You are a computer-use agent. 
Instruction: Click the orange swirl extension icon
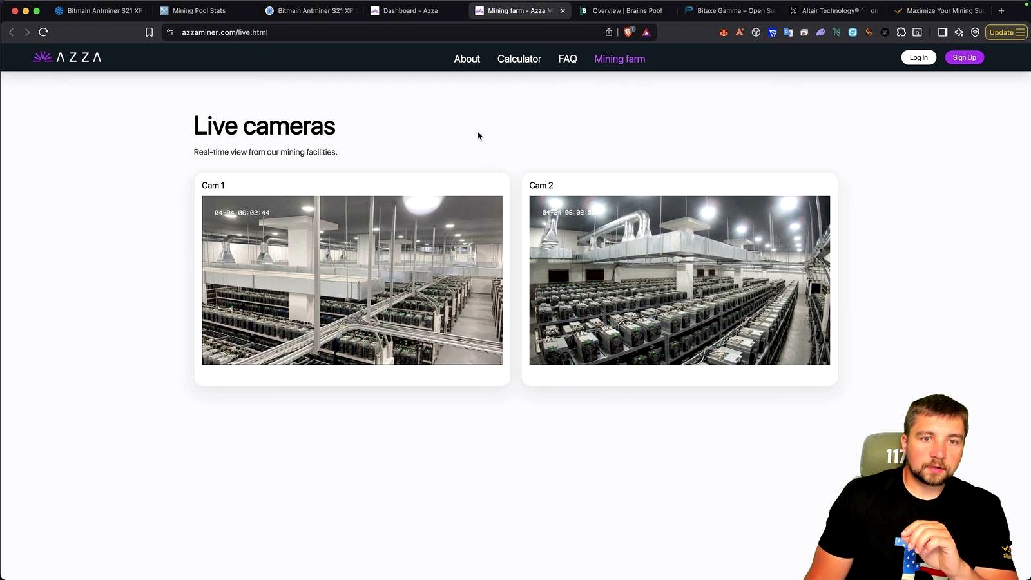tap(869, 32)
